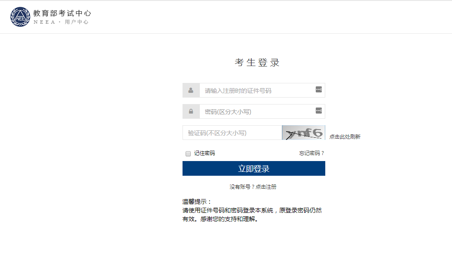Focus the 密码(区分大小写) password field

tap(257, 112)
